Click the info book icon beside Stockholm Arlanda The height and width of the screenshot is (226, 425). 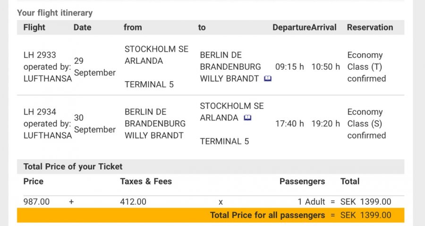[247, 118]
